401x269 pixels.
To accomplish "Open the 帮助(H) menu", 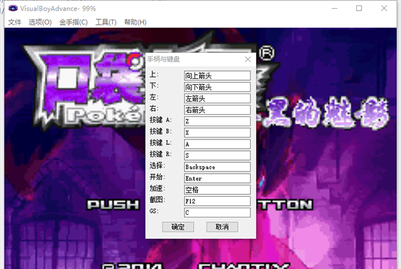I will (135, 22).
